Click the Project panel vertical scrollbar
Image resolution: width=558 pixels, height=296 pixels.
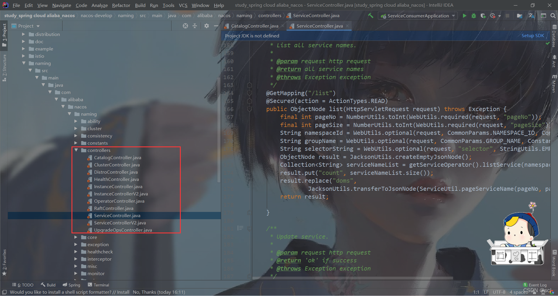point(219,130)
